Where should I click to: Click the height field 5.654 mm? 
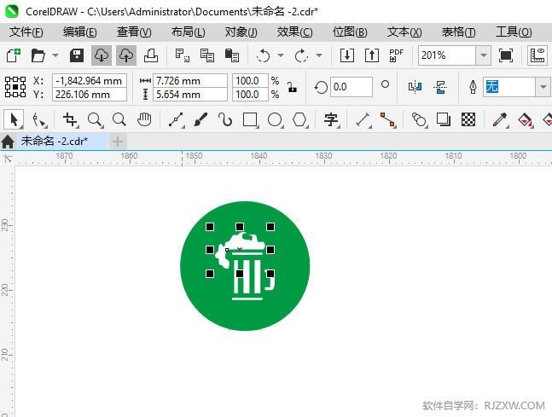coord(190,95)
